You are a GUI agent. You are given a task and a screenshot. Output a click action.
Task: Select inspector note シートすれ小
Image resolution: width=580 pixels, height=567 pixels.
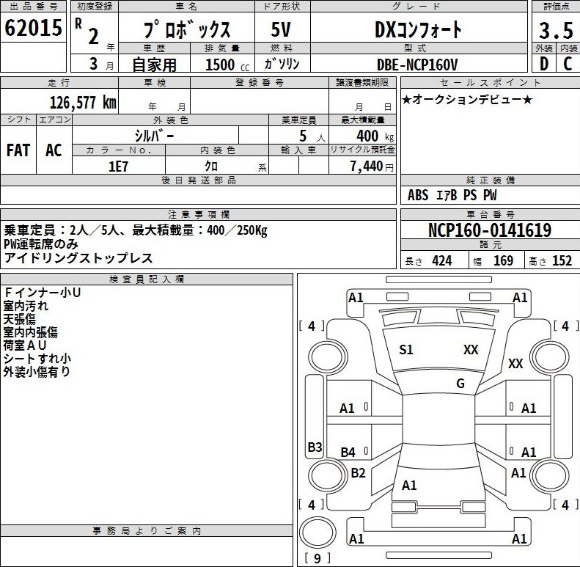coord(37,359)
